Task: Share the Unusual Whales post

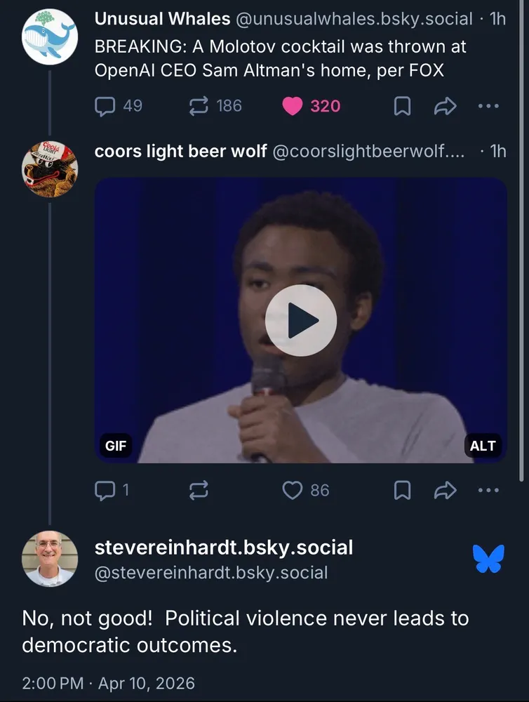Action: [x=446, y=106]
